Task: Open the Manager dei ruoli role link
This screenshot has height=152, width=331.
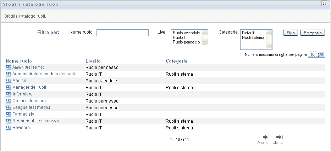Action: 29,87
